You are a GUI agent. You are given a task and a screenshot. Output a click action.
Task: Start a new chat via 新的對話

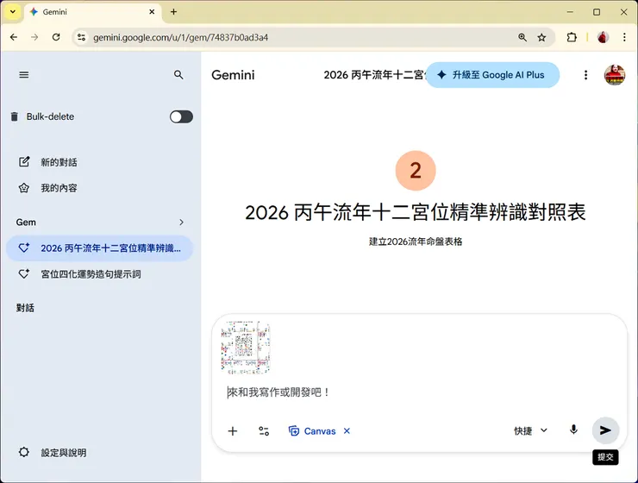(x=59, y=162)
